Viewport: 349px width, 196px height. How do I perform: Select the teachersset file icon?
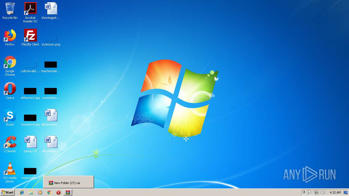[51, 67]
